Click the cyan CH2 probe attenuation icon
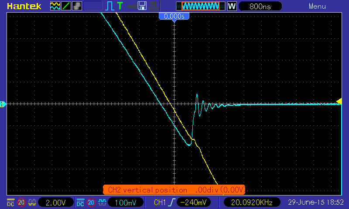This screenshot has width=349, height=209. [102, 202]
